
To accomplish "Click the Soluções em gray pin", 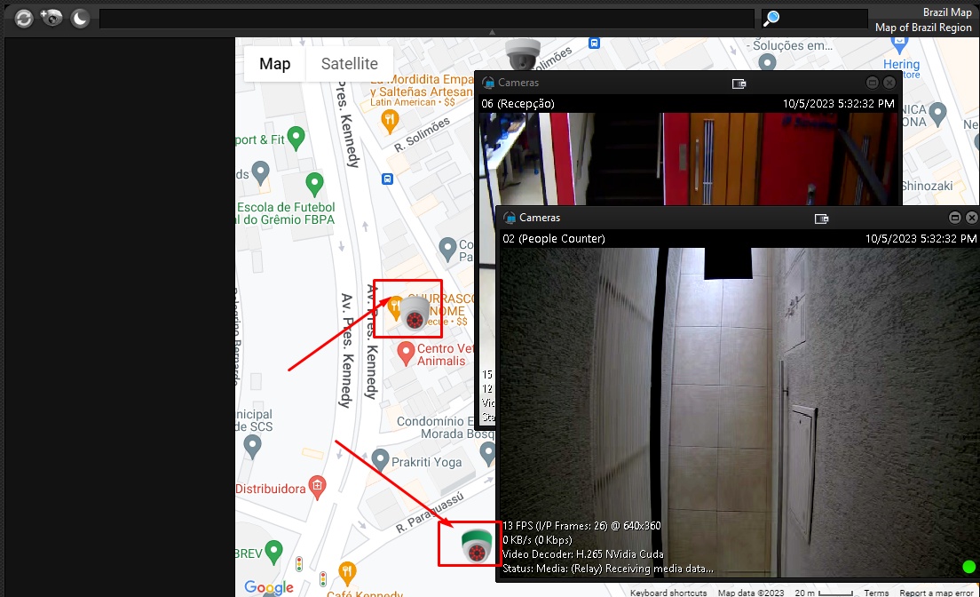I will (767, 63).
